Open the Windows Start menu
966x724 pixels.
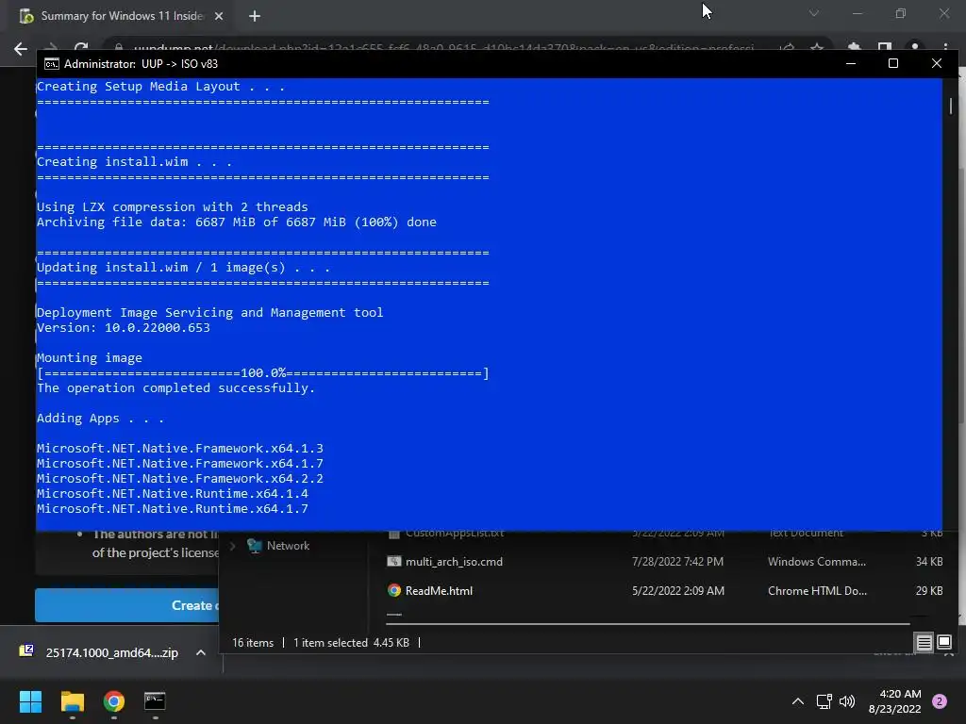click(x=30, y=701)
